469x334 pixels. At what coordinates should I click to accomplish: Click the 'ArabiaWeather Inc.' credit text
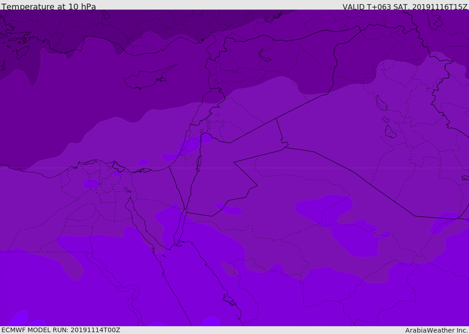pos(436,330)
